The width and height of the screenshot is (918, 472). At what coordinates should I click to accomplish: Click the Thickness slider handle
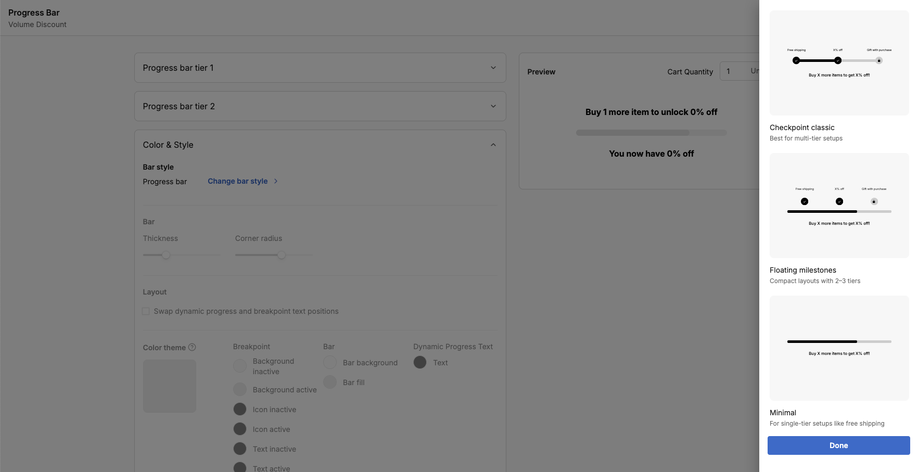(x=166, y=255)
